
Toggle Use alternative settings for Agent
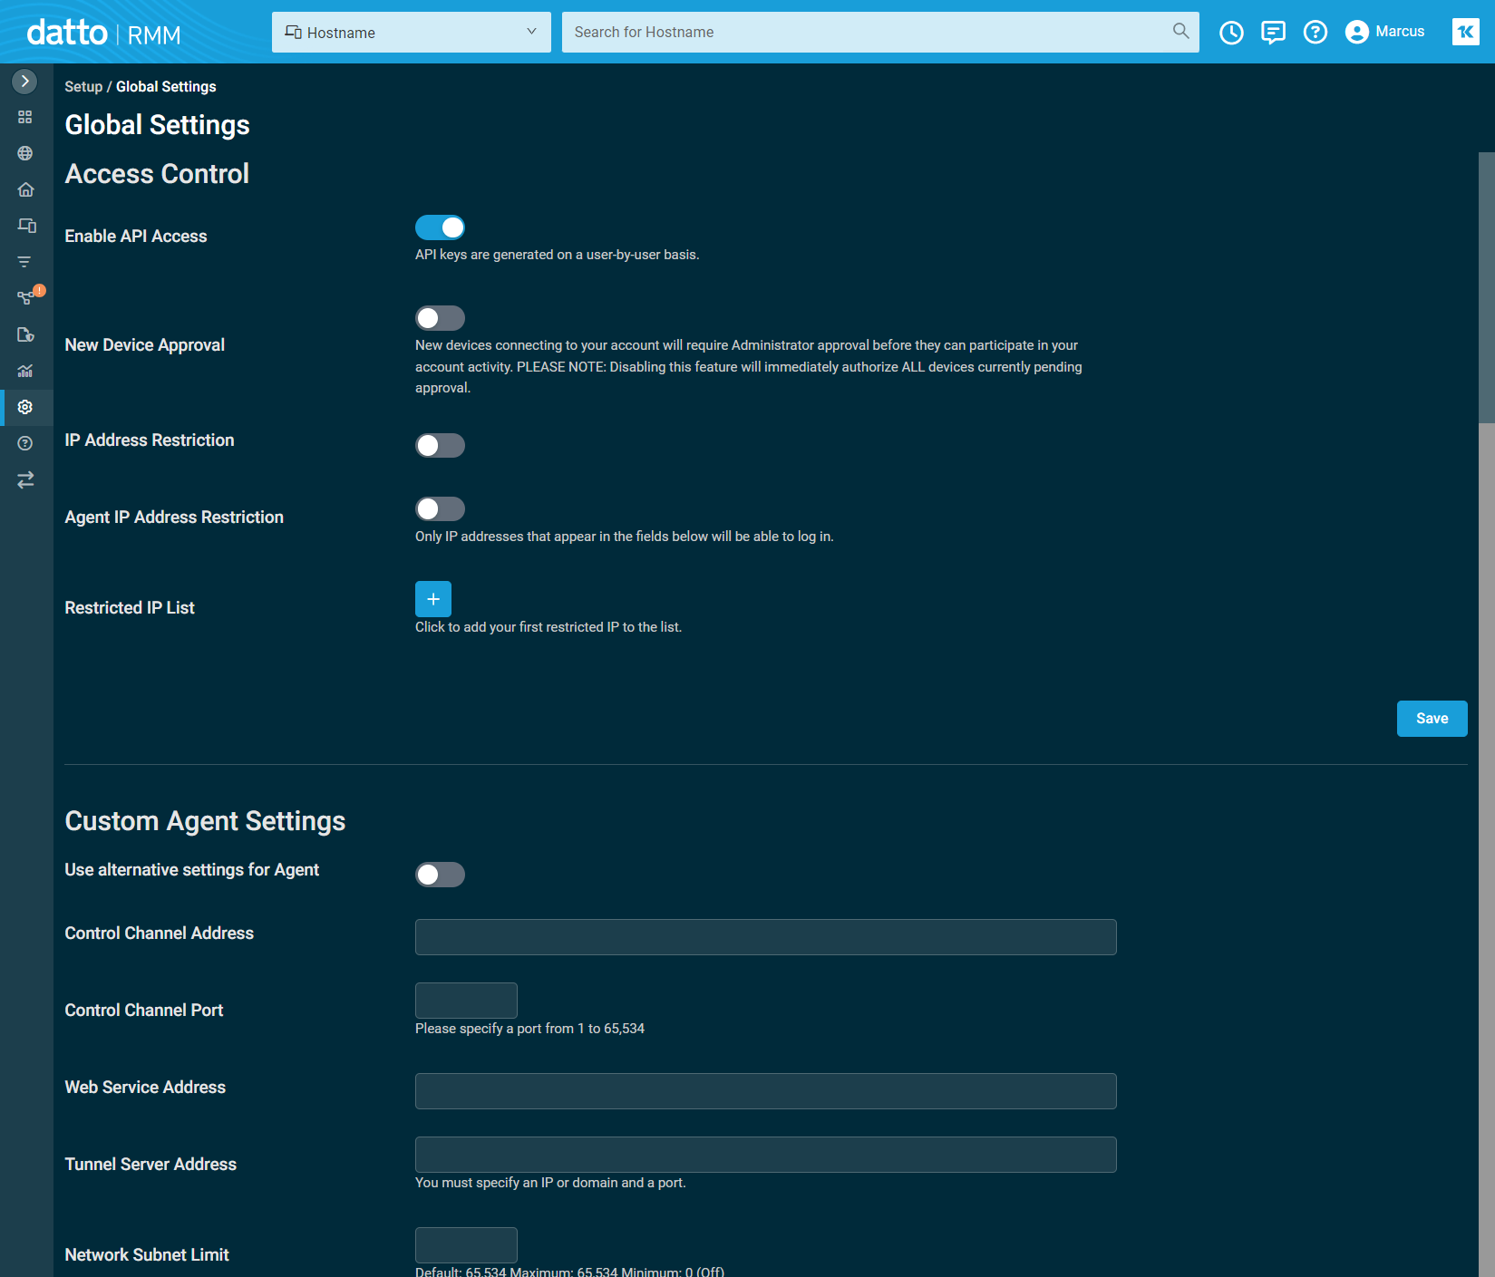tap(440, 875)
